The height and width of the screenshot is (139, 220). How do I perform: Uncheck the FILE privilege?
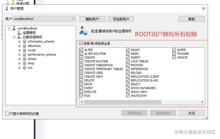[82, 96]
